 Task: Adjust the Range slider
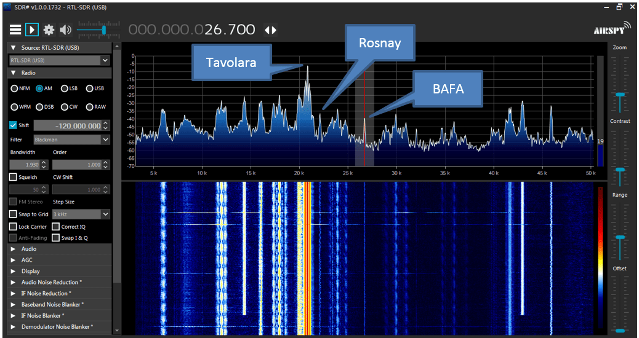point(620,237)
